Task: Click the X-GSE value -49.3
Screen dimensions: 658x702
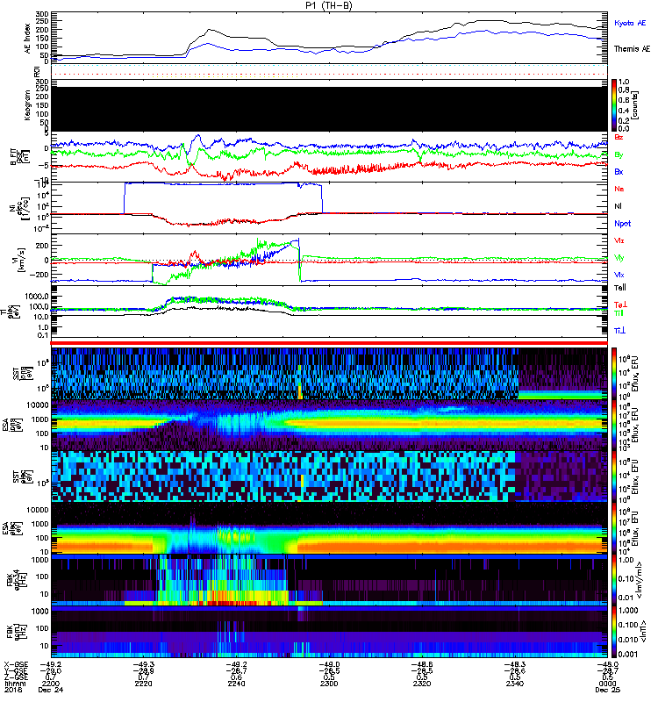Action: pyautogui.click(x=143, y=665)
